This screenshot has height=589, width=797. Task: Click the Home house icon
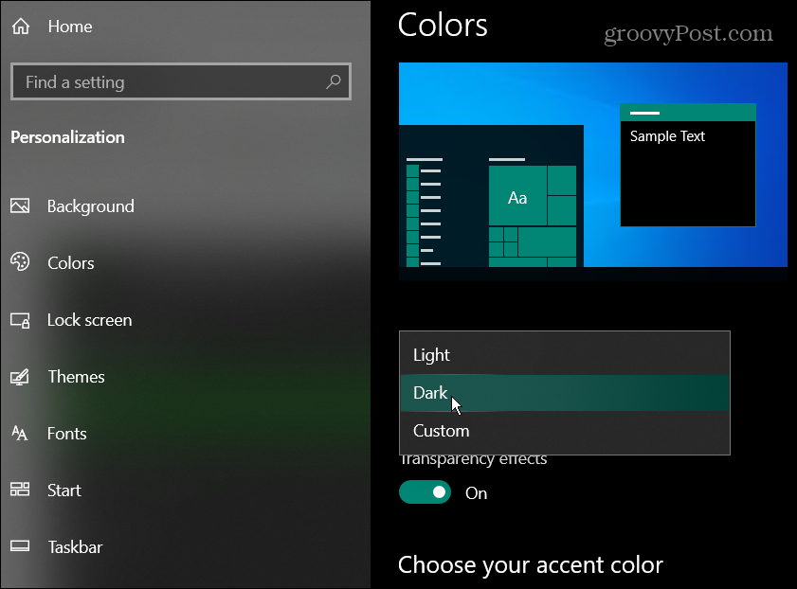coord(20,27)
